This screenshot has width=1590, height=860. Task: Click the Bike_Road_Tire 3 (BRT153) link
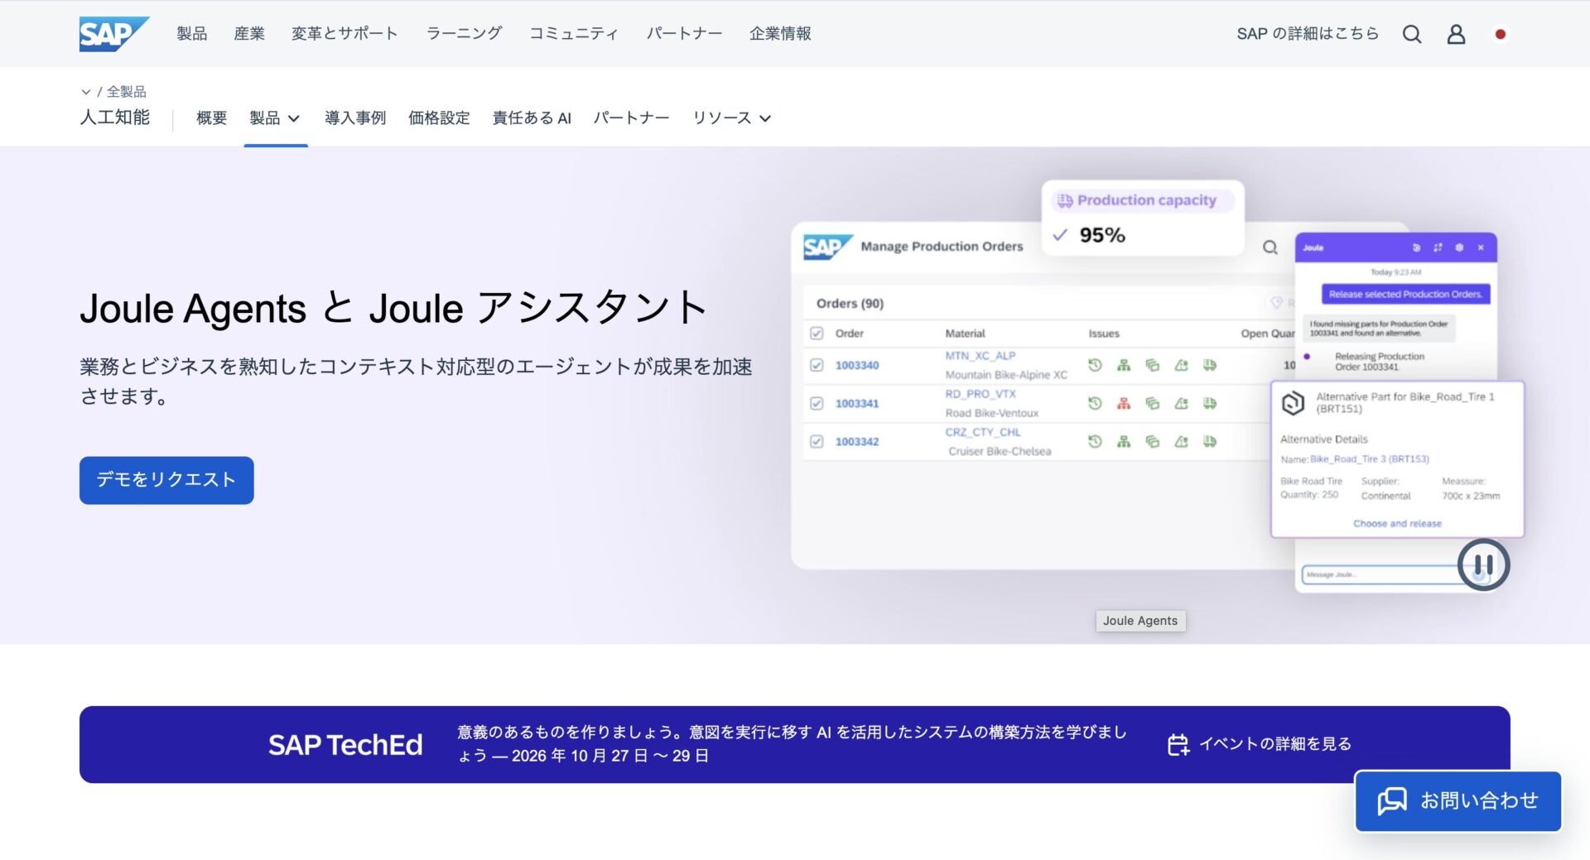tap(1370, 459)
